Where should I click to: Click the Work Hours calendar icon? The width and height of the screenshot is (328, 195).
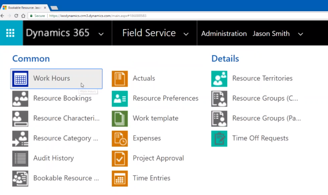[20, 79]
